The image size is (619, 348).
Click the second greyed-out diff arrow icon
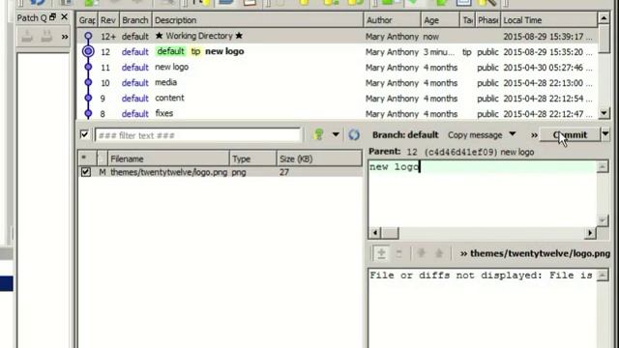point(438,253)
